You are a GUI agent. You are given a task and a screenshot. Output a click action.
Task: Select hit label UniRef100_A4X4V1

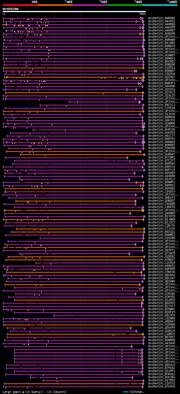(161, 21)
